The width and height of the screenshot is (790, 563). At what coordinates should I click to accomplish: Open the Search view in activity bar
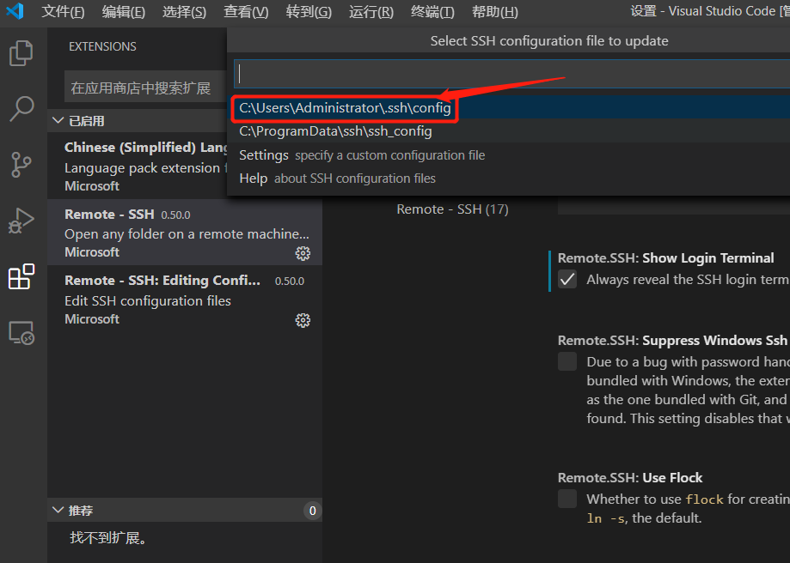(x=21, y=109)
